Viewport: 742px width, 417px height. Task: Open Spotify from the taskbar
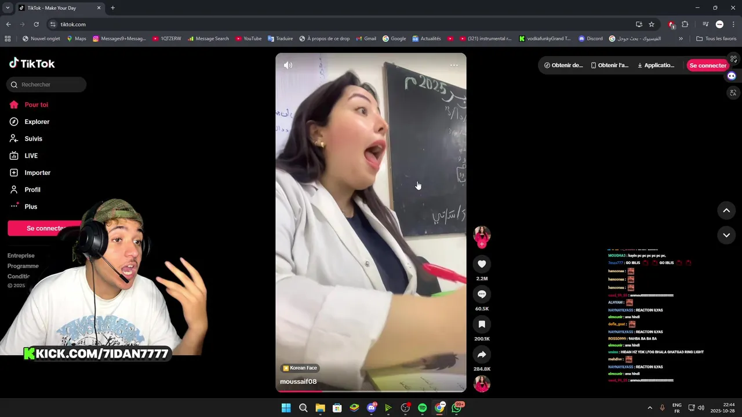pyautogui.click(x=423, y=408)
